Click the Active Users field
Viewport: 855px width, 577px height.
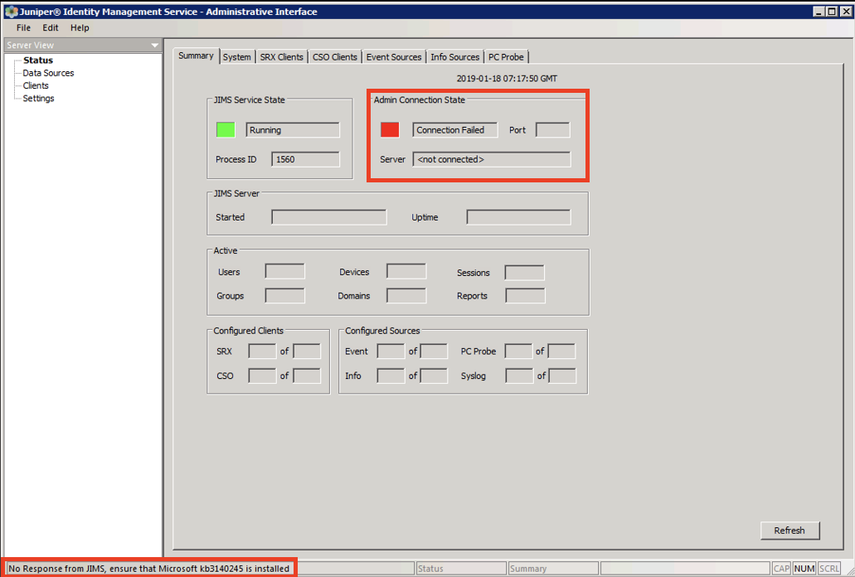tap(284, 271)
